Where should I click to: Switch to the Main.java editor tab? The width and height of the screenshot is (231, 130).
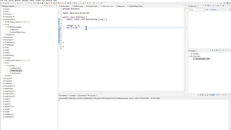120,6
